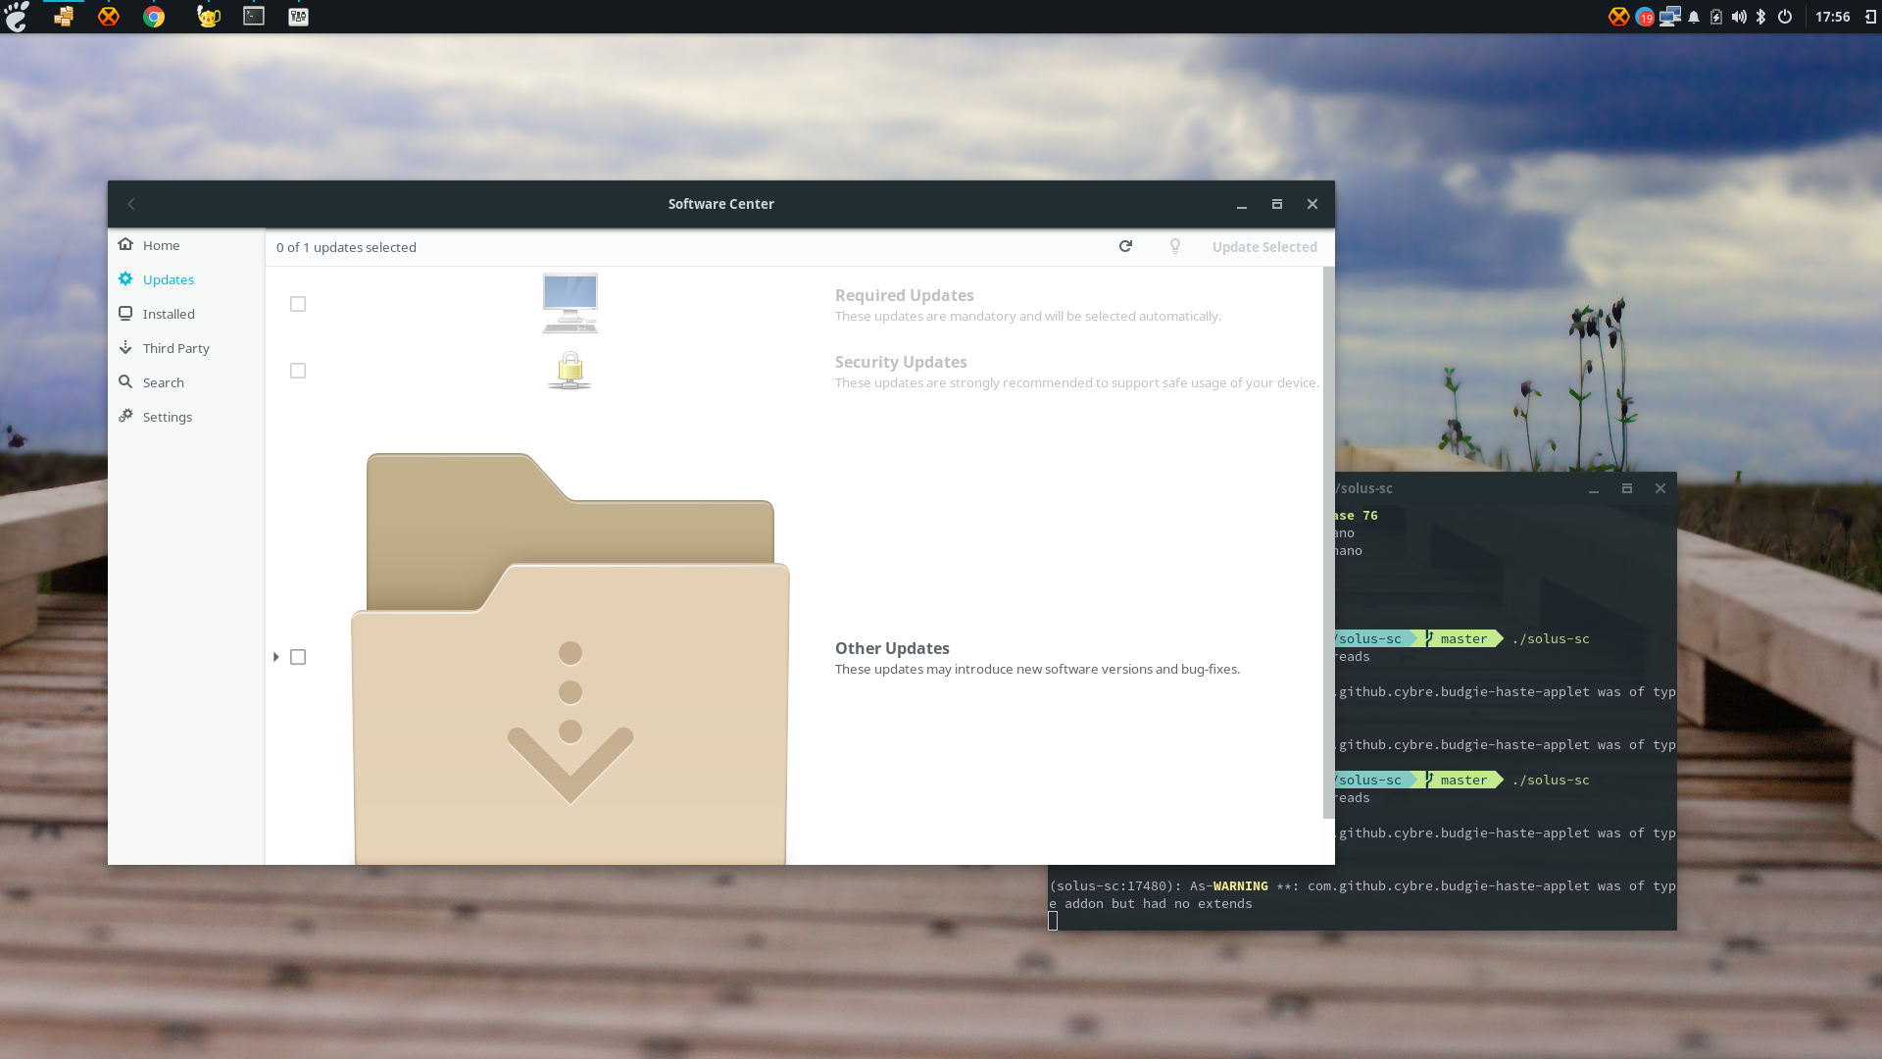This screenshot has height=1059, width=1882.
Task: Open the GNOME foot application menu
Action: point(17,17)
